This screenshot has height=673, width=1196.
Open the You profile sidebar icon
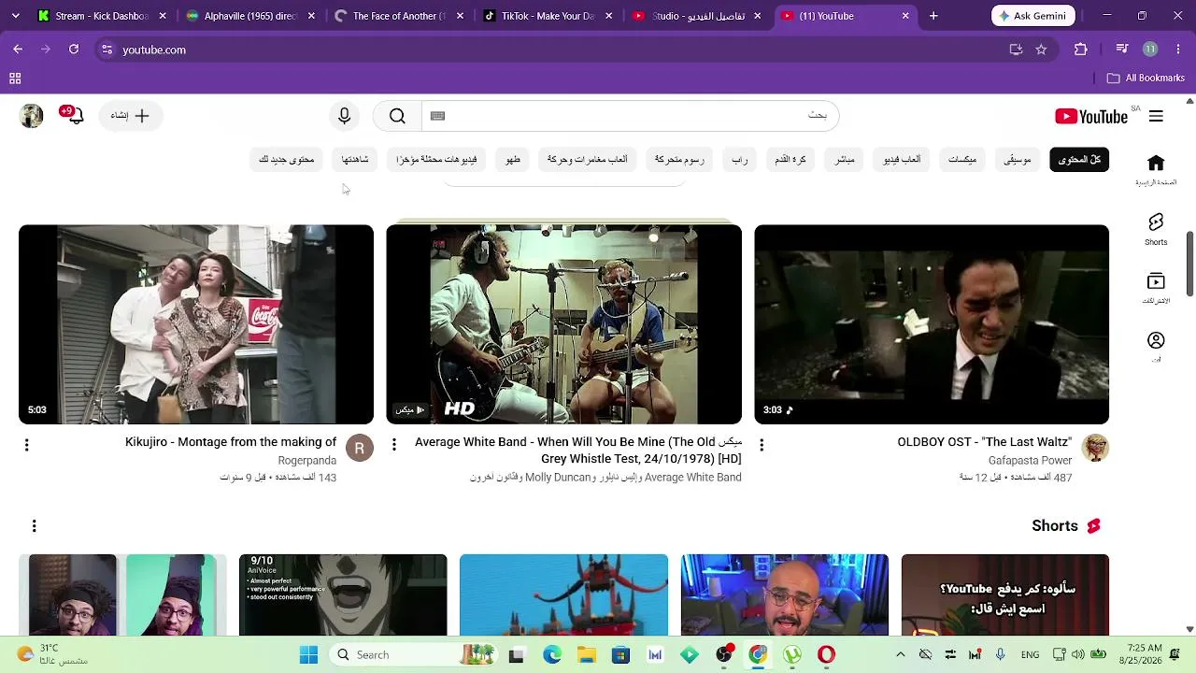(x=1156, y=347)
